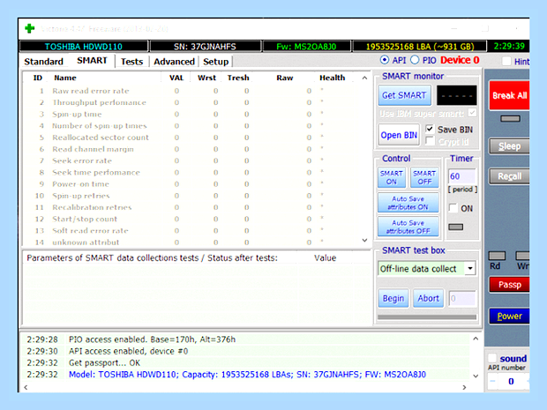Toggle the Hints checkbox
This screenshot has width=547, height=410.
tap(506, 62)
